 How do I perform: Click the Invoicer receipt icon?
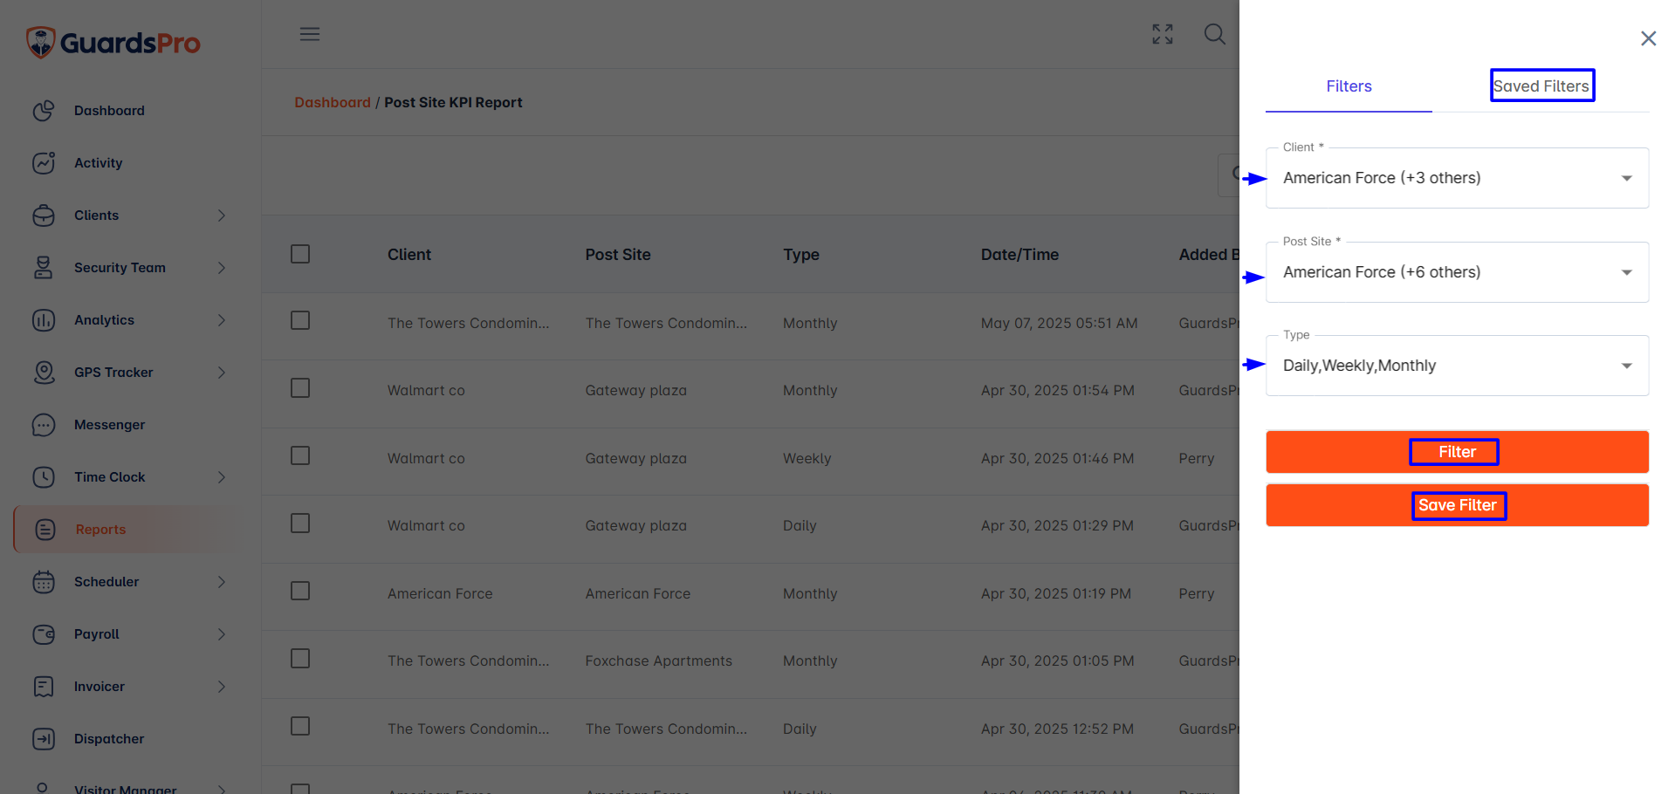[44, 687]
